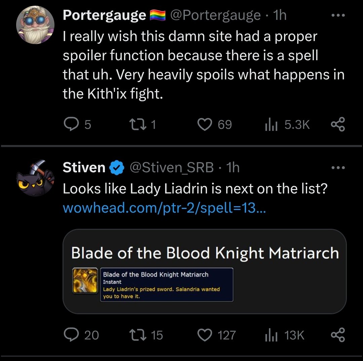Click the @Stiven_SRB handle

tap(171, 168)
